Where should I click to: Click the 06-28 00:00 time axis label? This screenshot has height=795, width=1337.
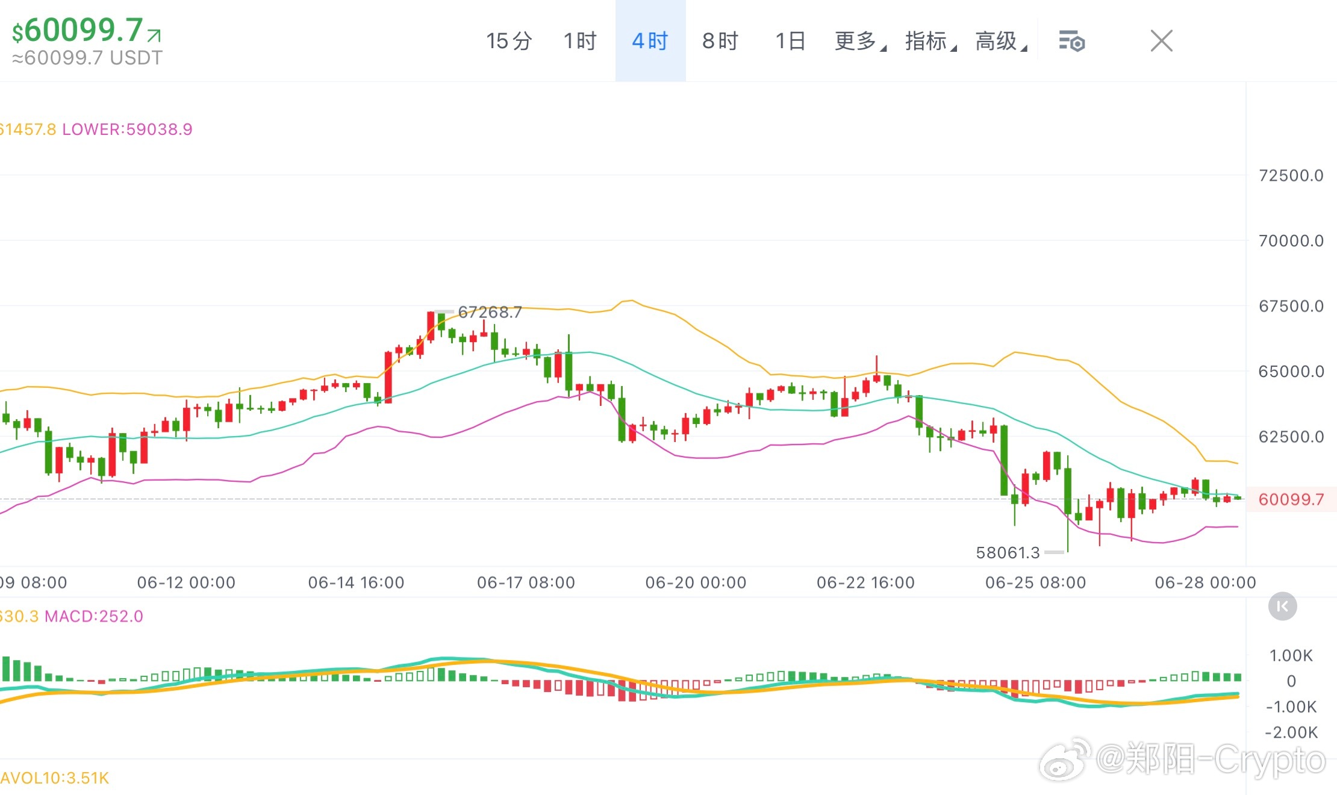point(1205,582)
